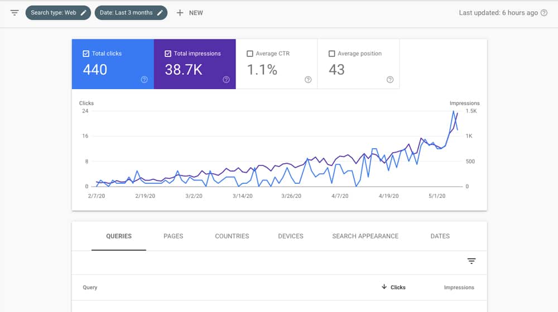Enable the Average CTR checkbox
Image resolution: width=558 pixels, height=312 pixels.
(x=250, y=53)
